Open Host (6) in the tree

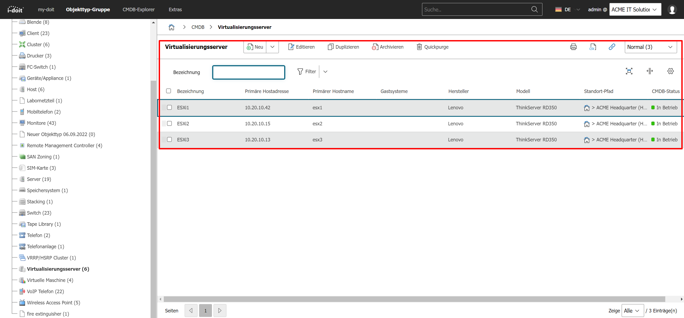36,89
